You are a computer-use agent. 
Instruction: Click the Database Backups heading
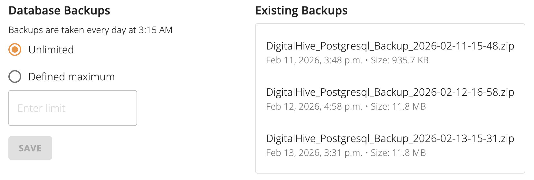(59, 11)
